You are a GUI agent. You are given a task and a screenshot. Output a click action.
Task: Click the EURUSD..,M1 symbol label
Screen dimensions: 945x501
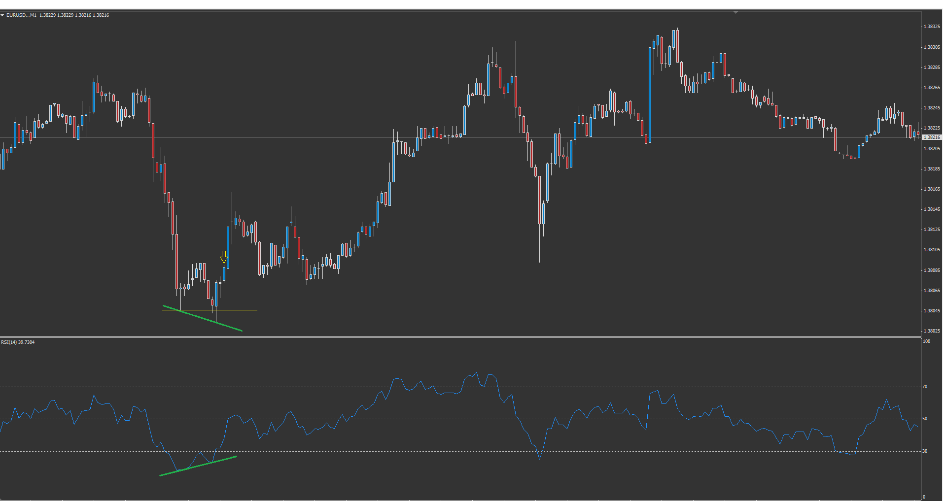[21, 15]
